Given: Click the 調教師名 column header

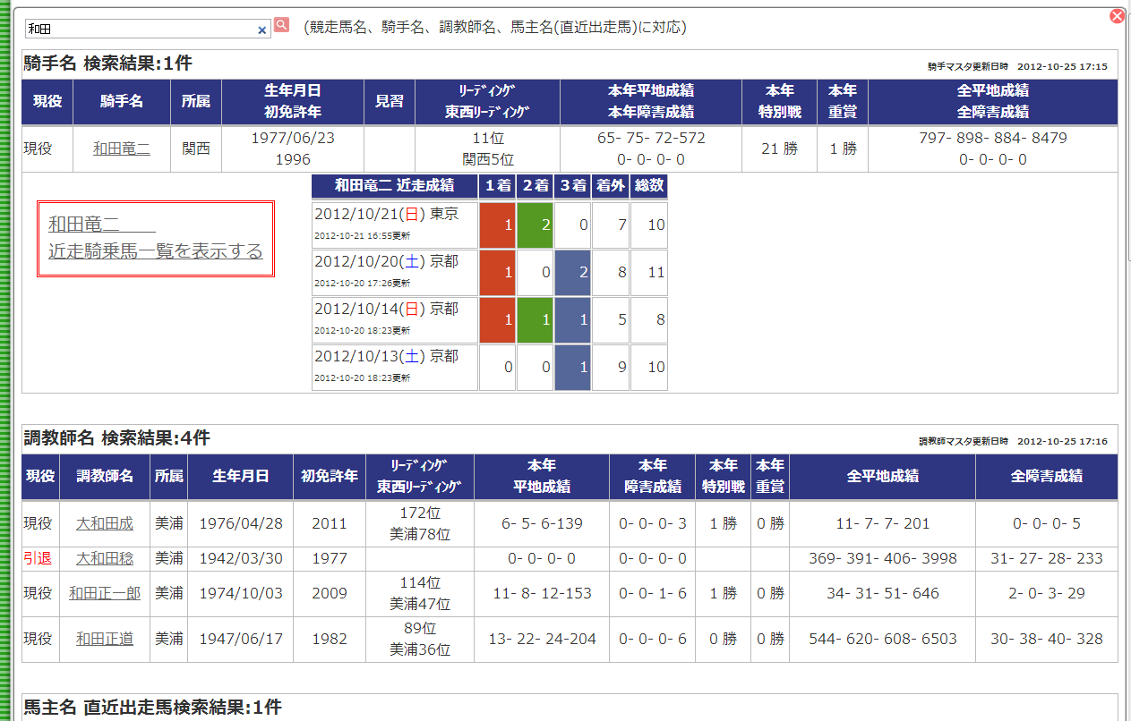Looking at the screenshot, I should click(x=105, y=476).
